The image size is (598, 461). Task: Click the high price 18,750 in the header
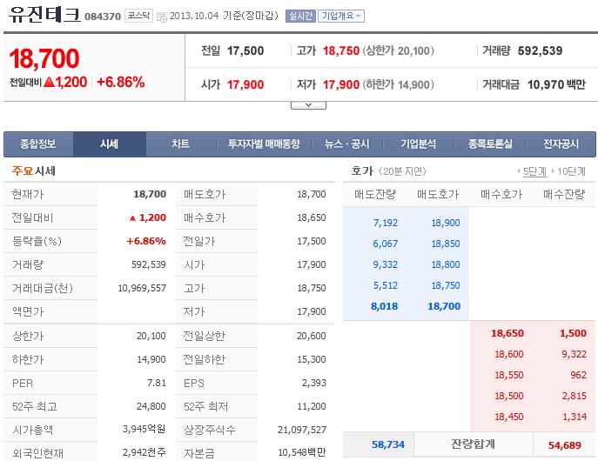point(341,50)
